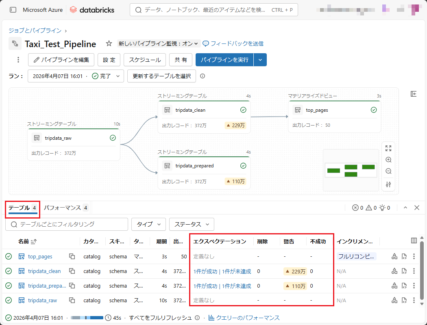
Task: Open kebab menu left of パイプラインを編集
Action: pos(18,60)
